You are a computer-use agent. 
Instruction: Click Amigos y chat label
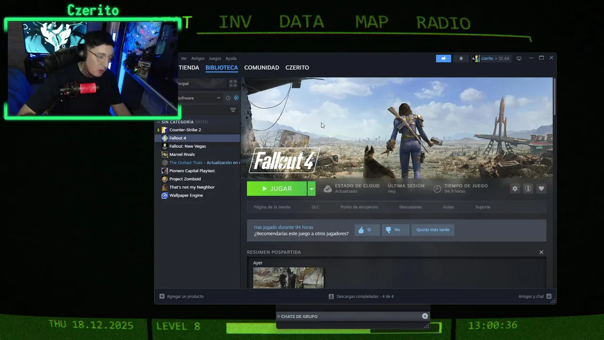(x=531, y=297)
